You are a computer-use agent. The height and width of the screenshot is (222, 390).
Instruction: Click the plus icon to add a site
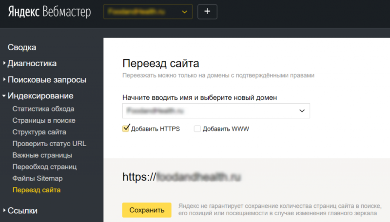point(207,12)
